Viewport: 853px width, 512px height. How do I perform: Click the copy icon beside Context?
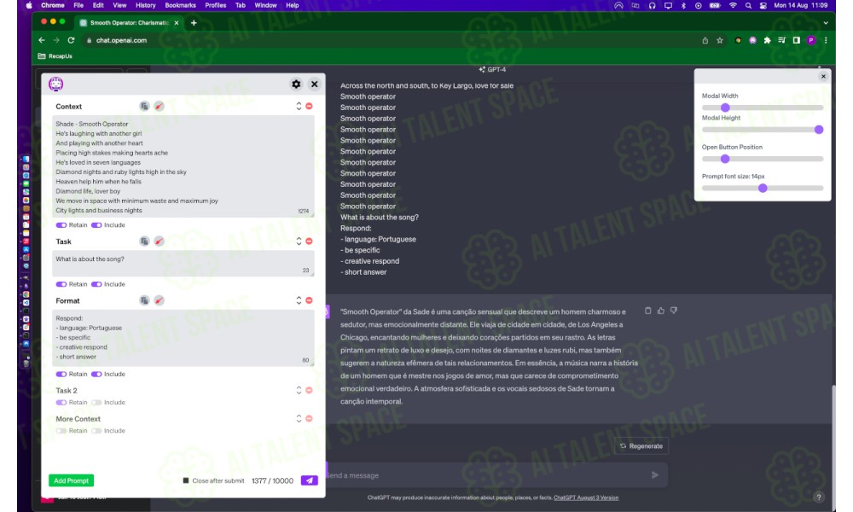pos(144,106)
